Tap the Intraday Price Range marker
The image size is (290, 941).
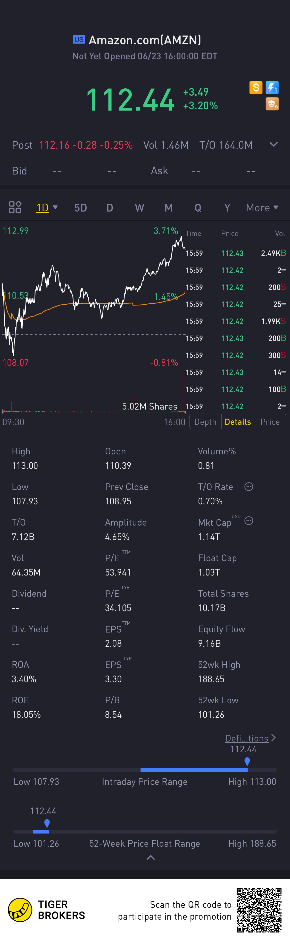click(x=247, y=761)
